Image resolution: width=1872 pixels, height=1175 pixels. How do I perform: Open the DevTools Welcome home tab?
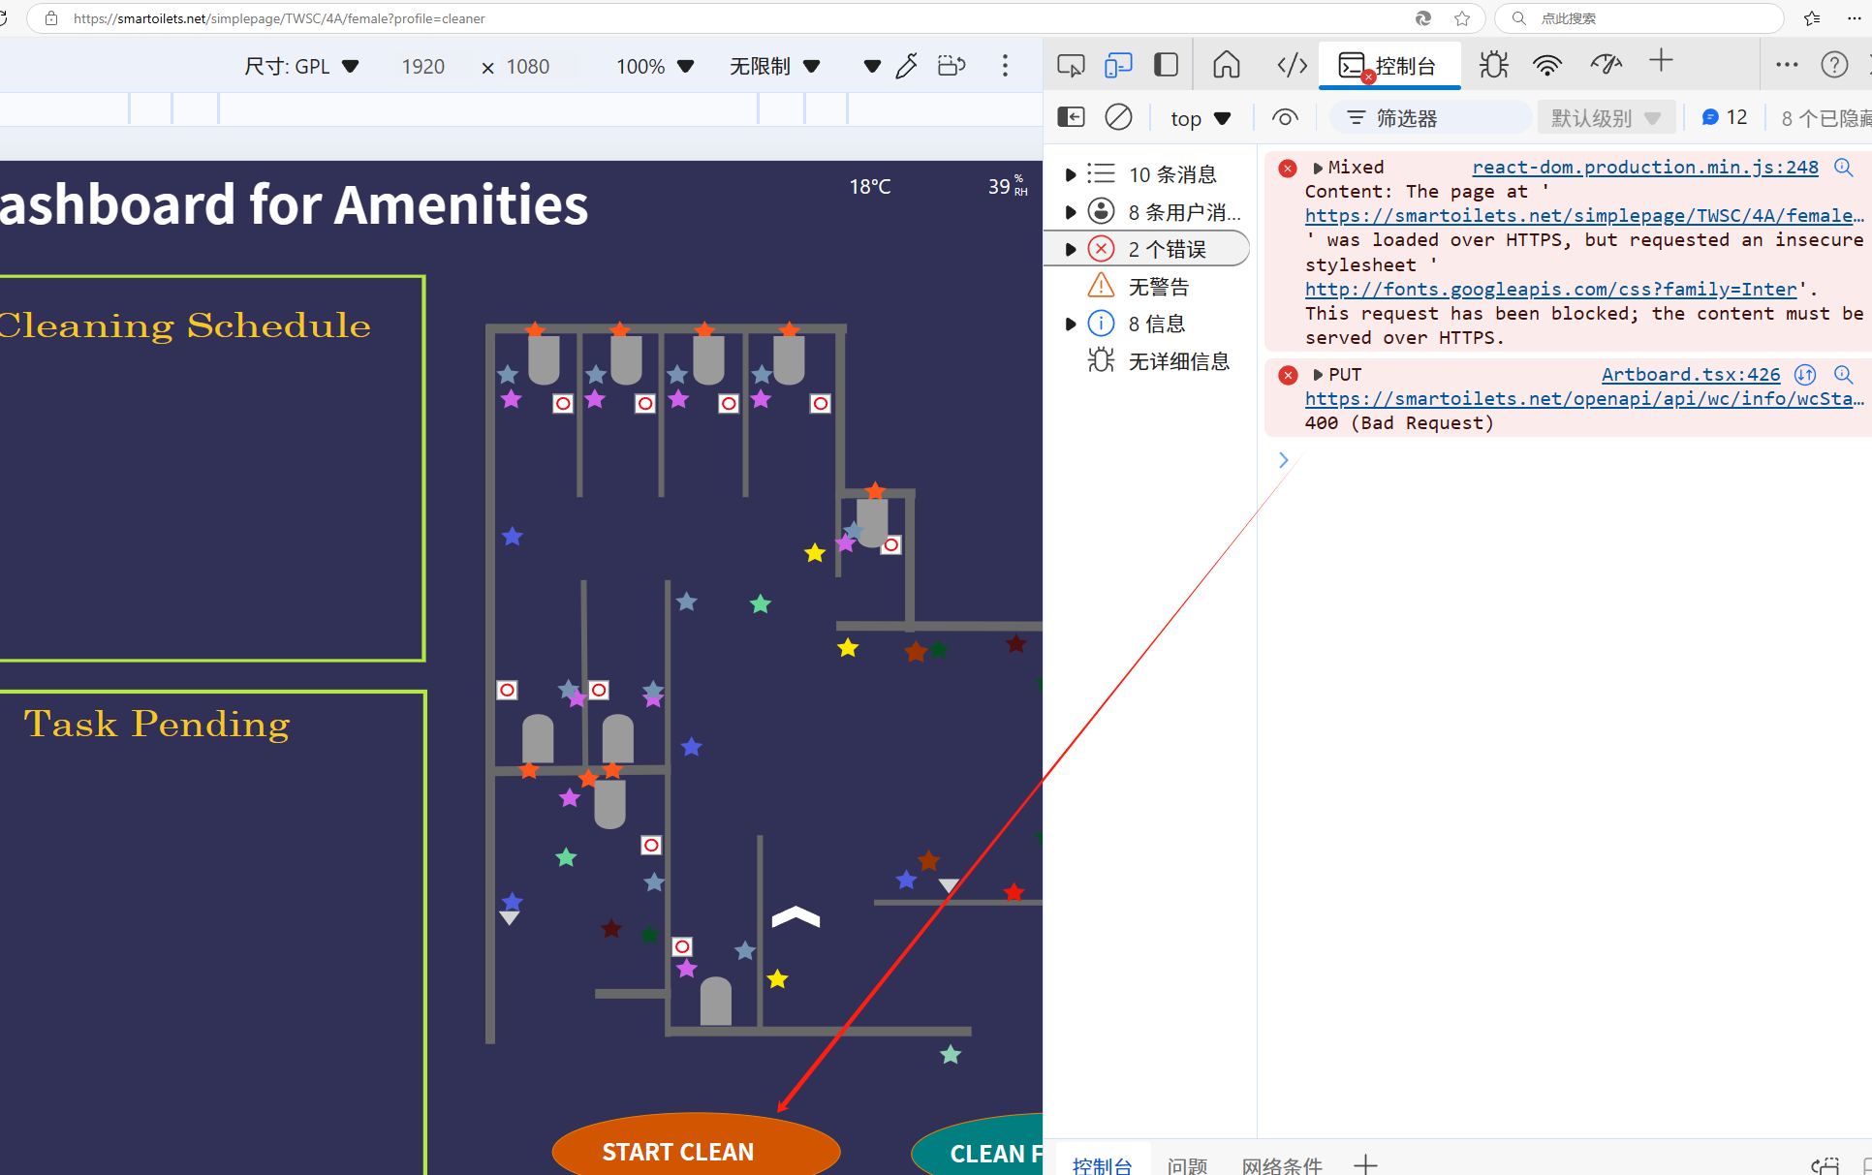pyautogui.click(x=1227, y=65)
